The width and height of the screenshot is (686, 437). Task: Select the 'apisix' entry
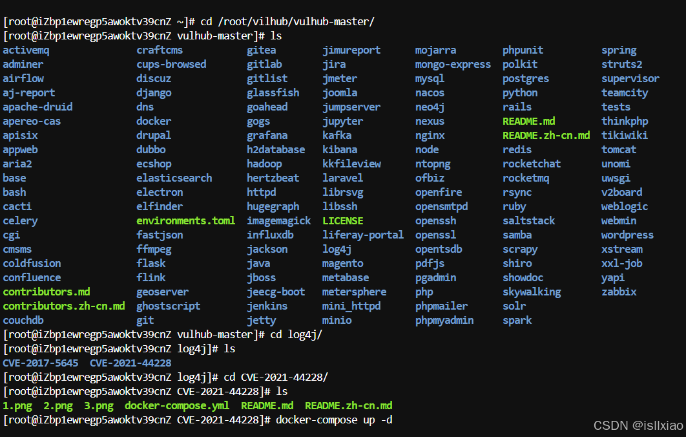[20, 136]
